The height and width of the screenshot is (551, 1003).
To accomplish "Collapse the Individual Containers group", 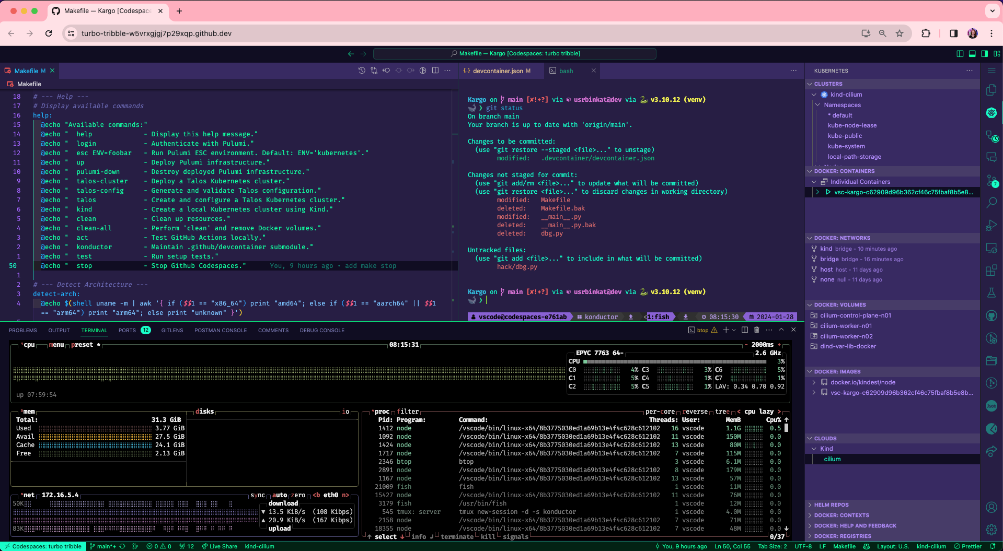I will pos(814,182).
